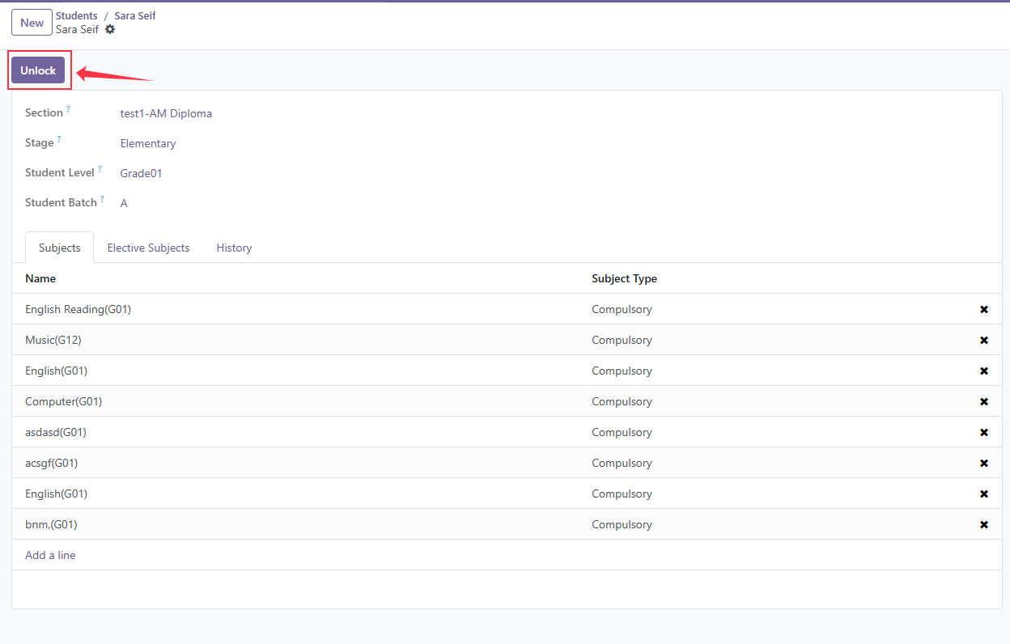Viewport: 1010px width, 644px height.
Task: Remove the Music(G12) subject via X icon
Action: (x=984, y=341)
